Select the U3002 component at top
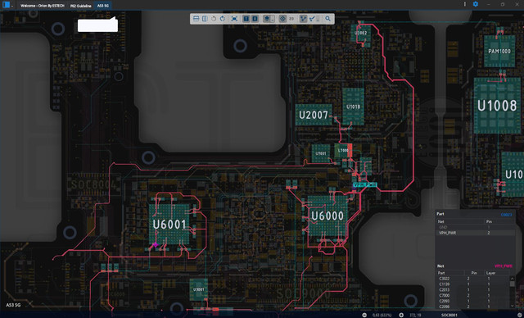Image resolution: width=524 pixels, height=318 pixels. [x=360, y=33]
